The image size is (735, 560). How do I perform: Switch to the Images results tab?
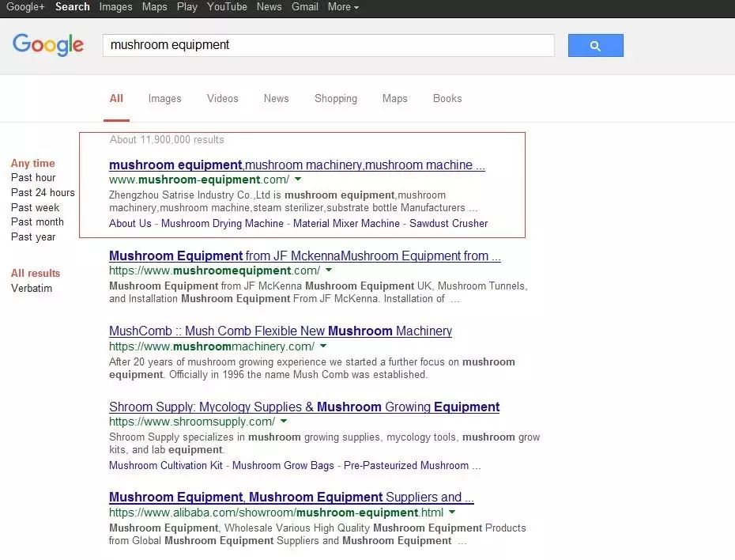(x=164, y=99)
